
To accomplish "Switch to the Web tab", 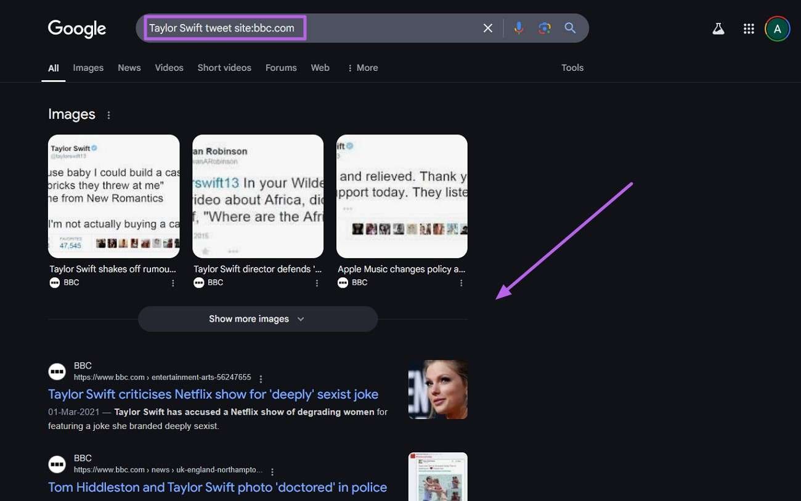I will [320, 68].
